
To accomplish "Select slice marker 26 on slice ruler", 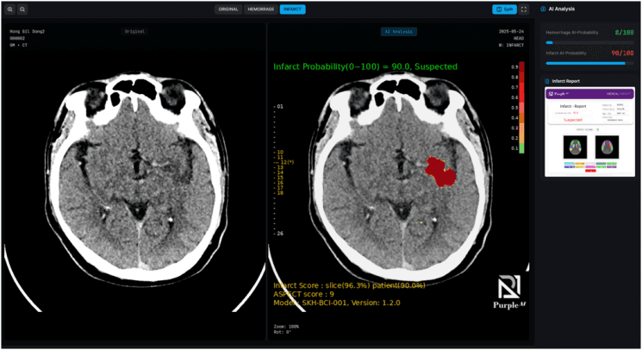I will click(280, 234).
